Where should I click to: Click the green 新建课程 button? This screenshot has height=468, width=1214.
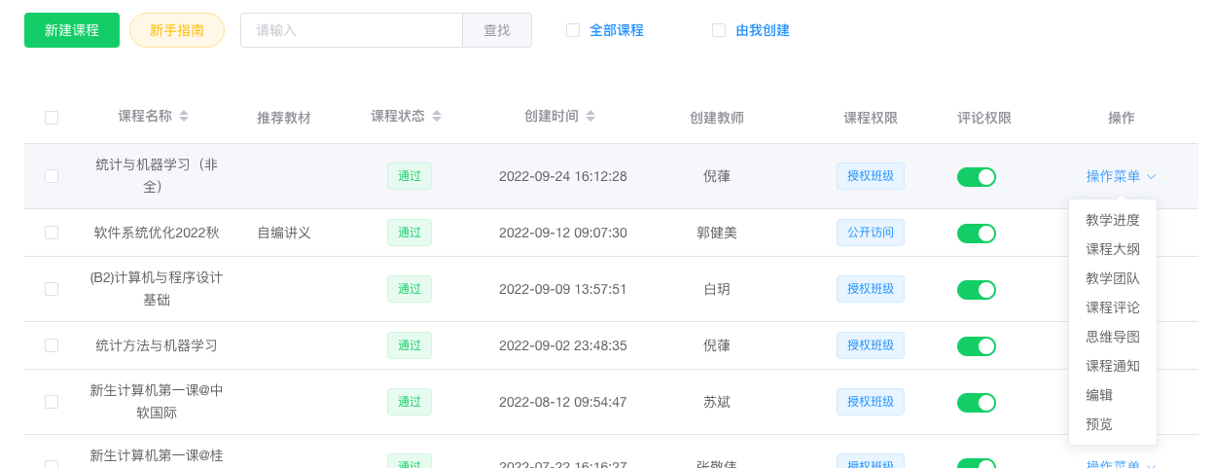pos(72,30)
